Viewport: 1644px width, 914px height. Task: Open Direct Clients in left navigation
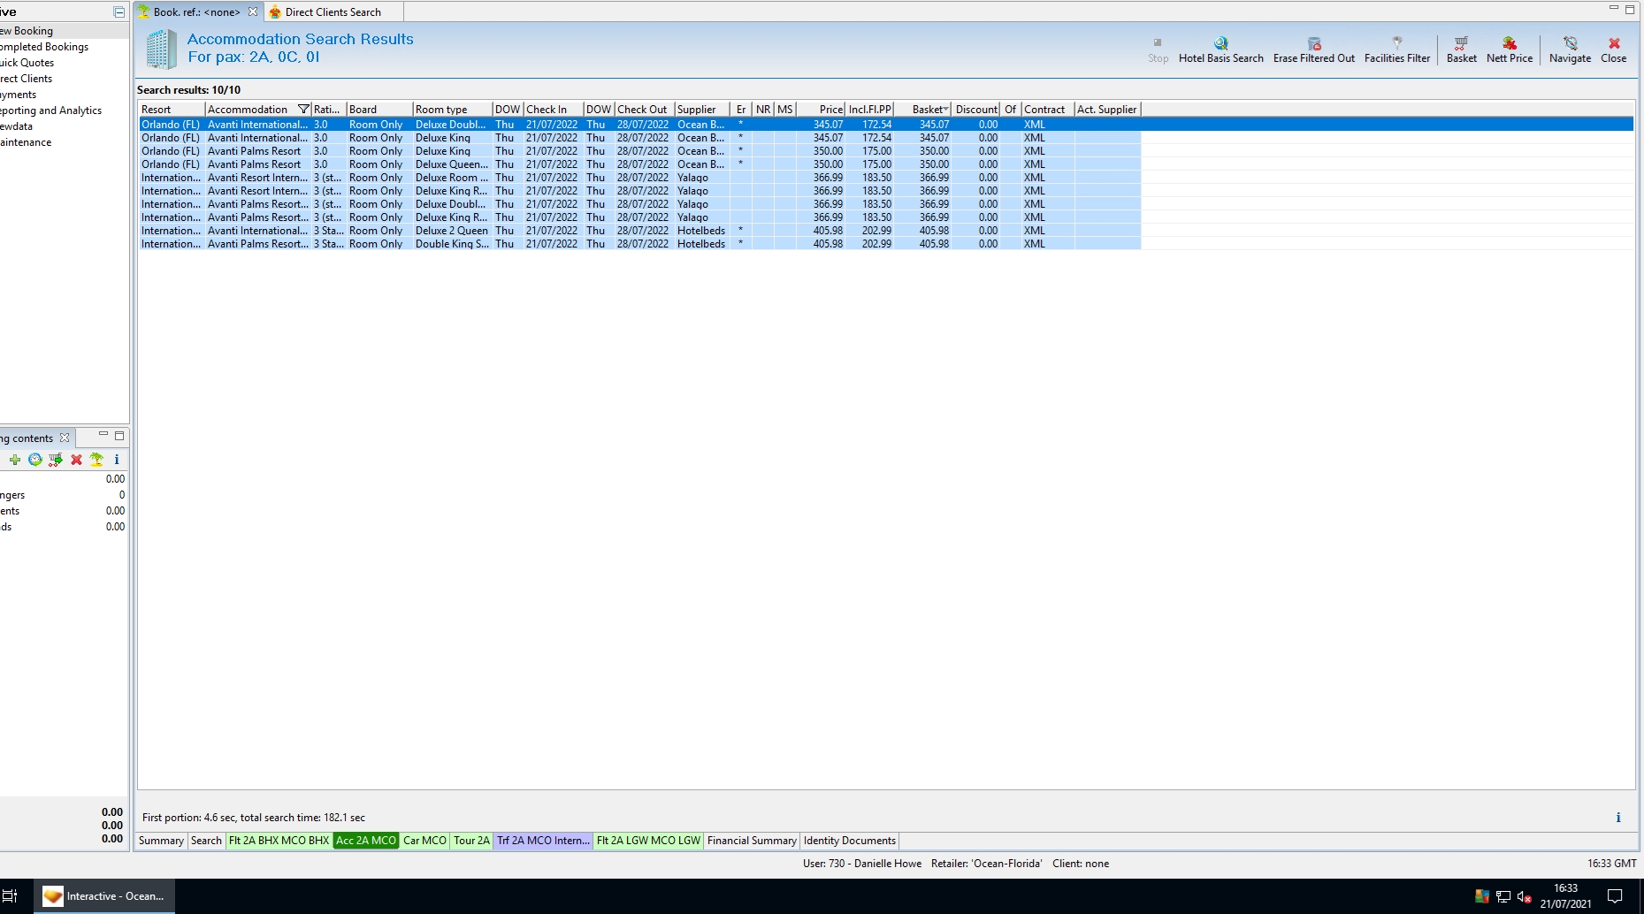click(x=27, y=79)
